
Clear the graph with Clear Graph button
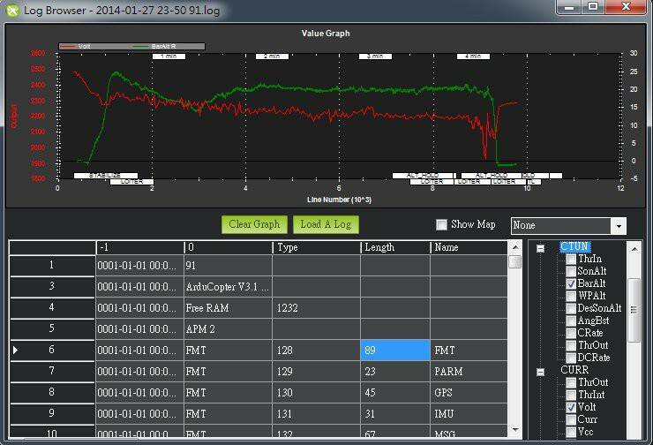click(x=254, y=224)
